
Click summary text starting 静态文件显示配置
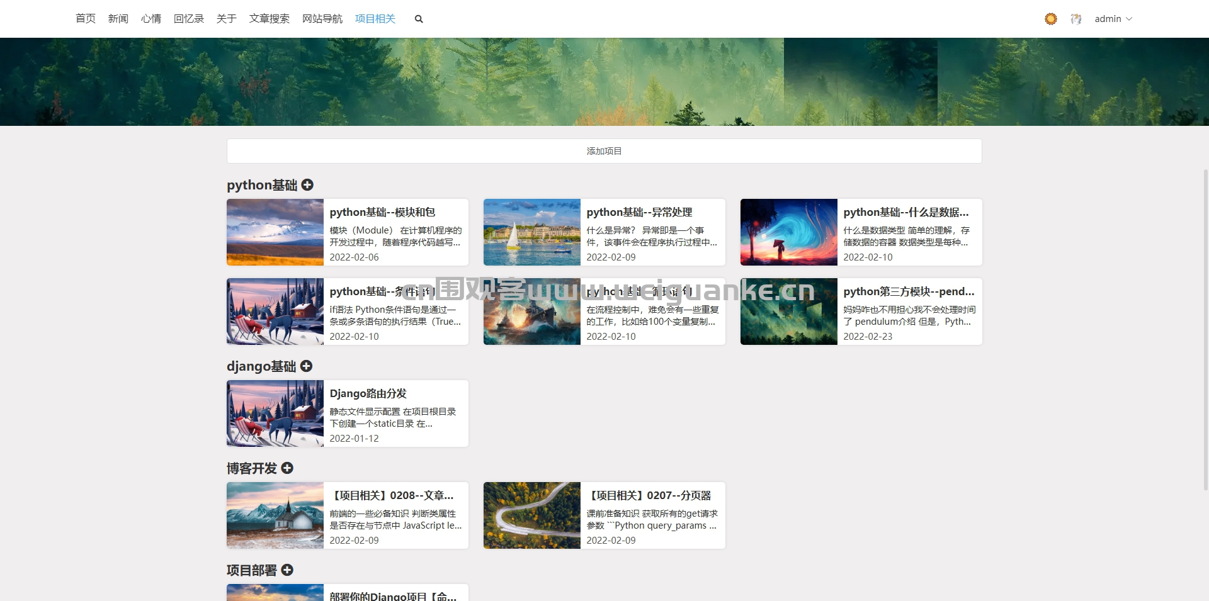393,417
